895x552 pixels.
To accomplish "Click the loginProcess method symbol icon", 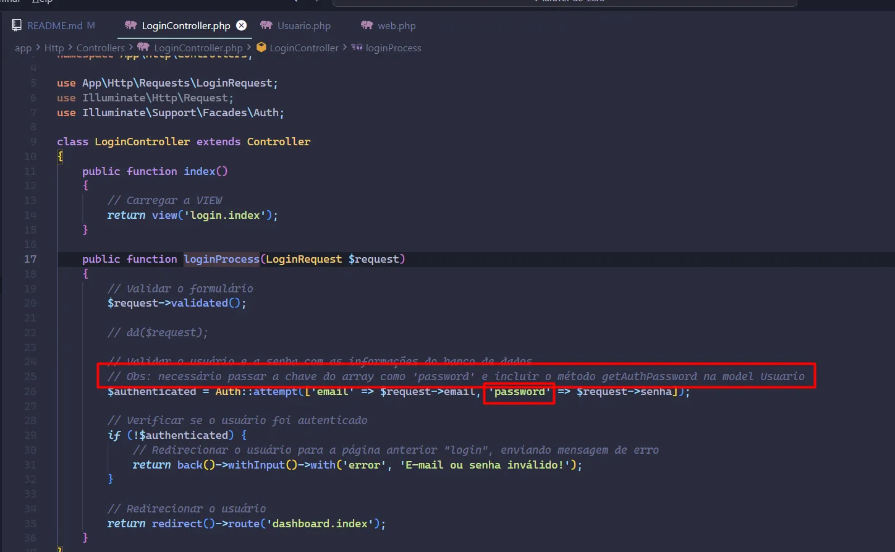I will [357, 48].
